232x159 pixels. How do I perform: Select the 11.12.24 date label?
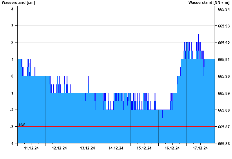[x=31, y=148]
